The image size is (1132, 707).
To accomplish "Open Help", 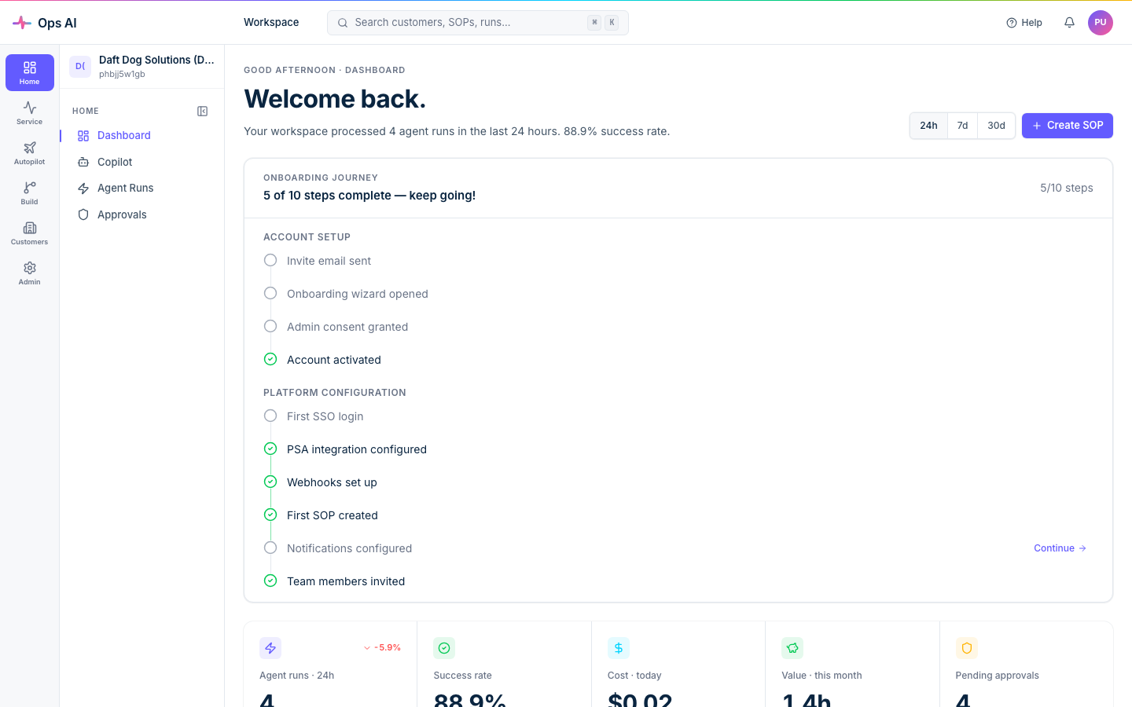I will [x=1024, y=23].
